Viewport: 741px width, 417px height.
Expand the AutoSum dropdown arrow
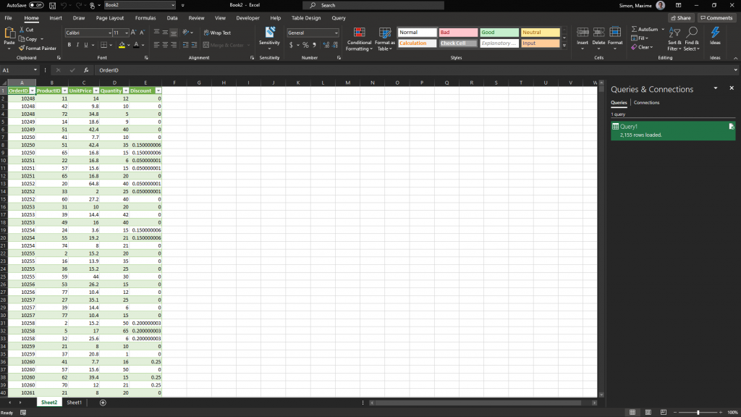click(x=663, y=29)
